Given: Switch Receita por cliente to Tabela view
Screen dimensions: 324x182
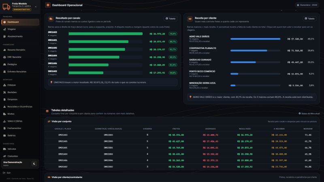Looking at the screenshot, I should point(309,19).
